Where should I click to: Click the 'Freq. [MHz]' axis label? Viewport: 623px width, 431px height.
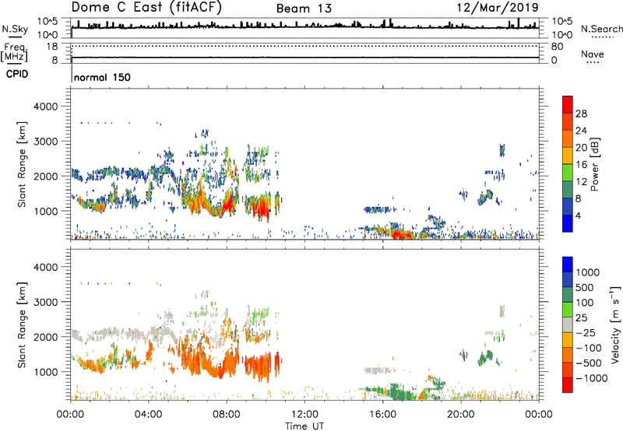point(14,53)
